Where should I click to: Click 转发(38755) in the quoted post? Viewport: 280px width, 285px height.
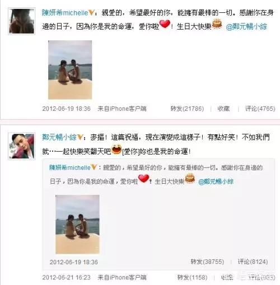[207, 261]
